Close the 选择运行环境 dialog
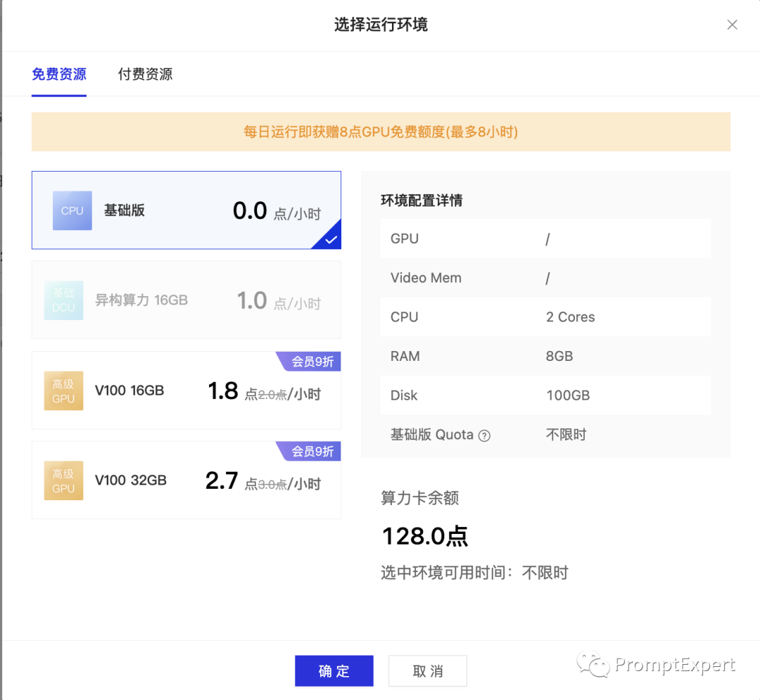 pos(732,25)
